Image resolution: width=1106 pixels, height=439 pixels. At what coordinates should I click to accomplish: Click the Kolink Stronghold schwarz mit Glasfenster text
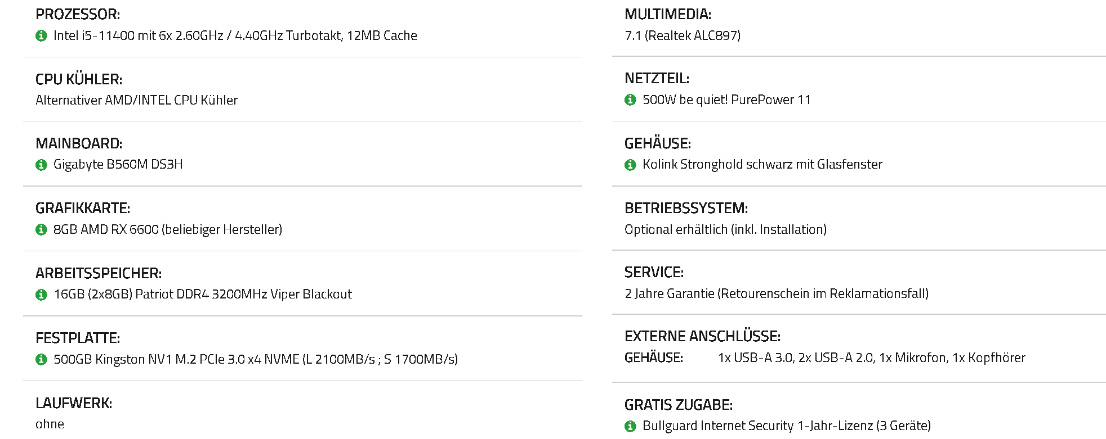[762, 164]
